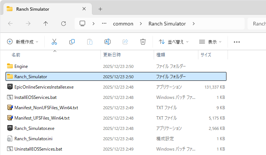Go up one folder level
Image resolution: width=266 pixels, height=155 pixels.
pos(46,24)
